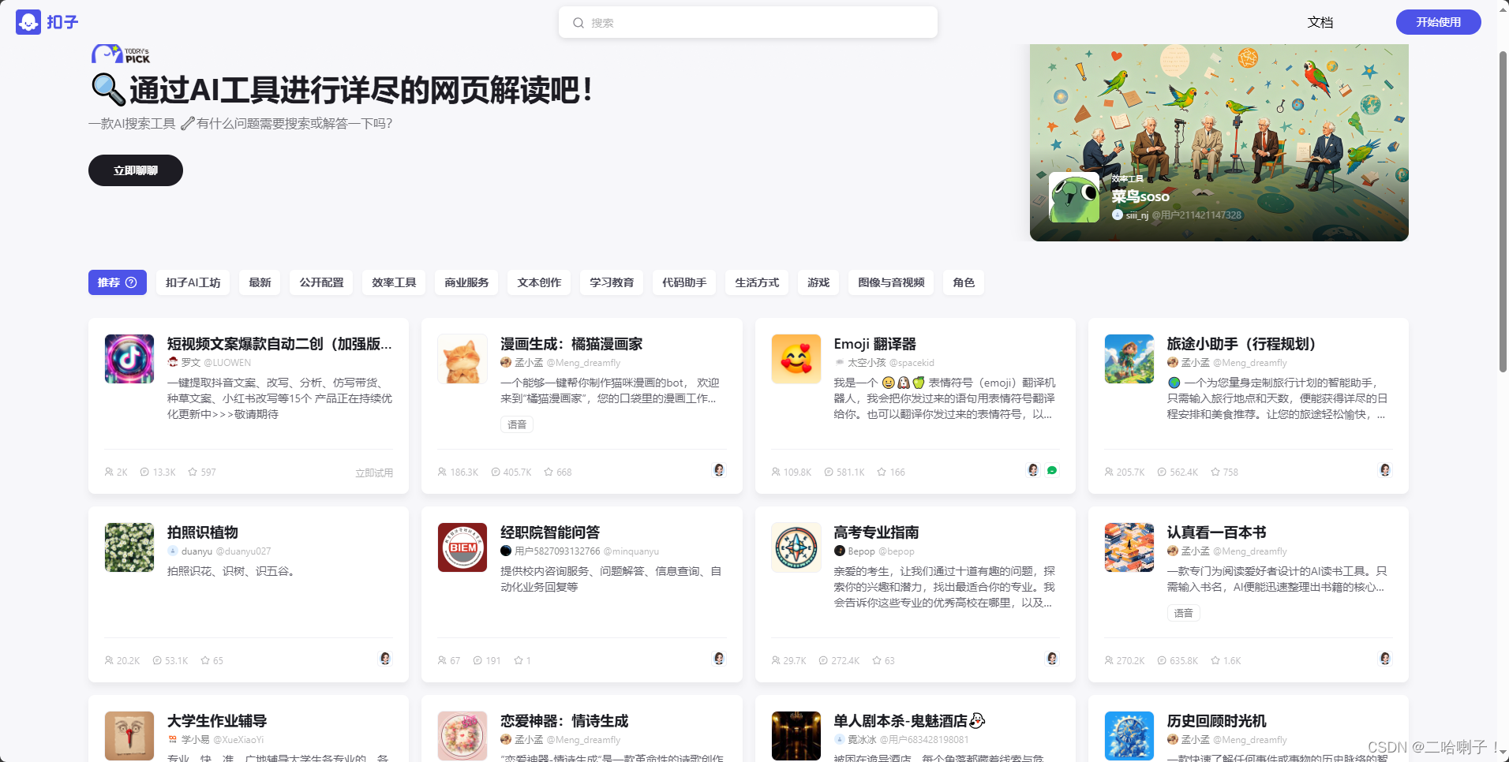Open the 旅途小助手 bot avatar
The image size is (1509, 762).
1129,359
